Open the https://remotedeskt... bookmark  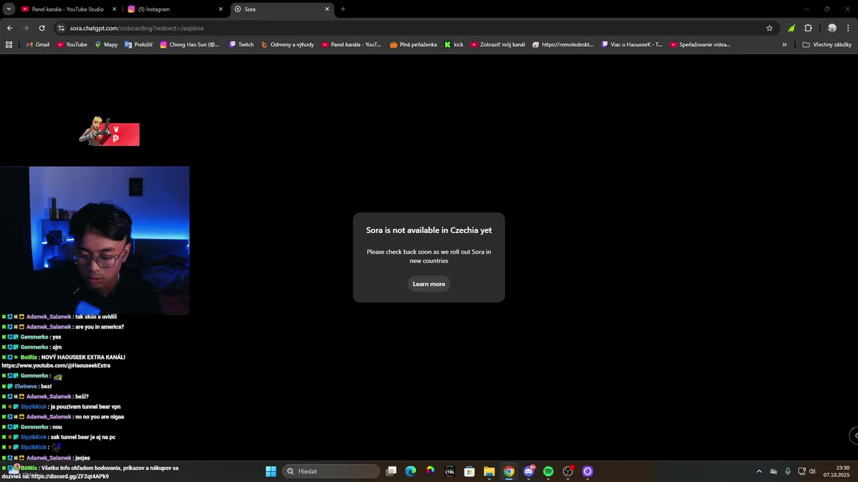pyautogui.click(x=562, y=45)
